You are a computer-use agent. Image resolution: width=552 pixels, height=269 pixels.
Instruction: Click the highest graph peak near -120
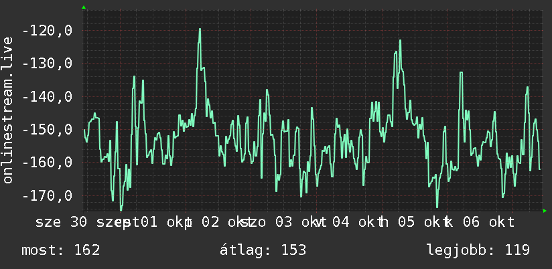point(200,29)
